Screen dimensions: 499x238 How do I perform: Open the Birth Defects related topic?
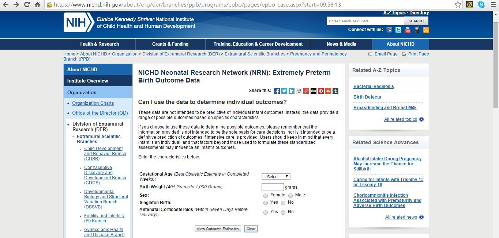(x=367, y=97)
